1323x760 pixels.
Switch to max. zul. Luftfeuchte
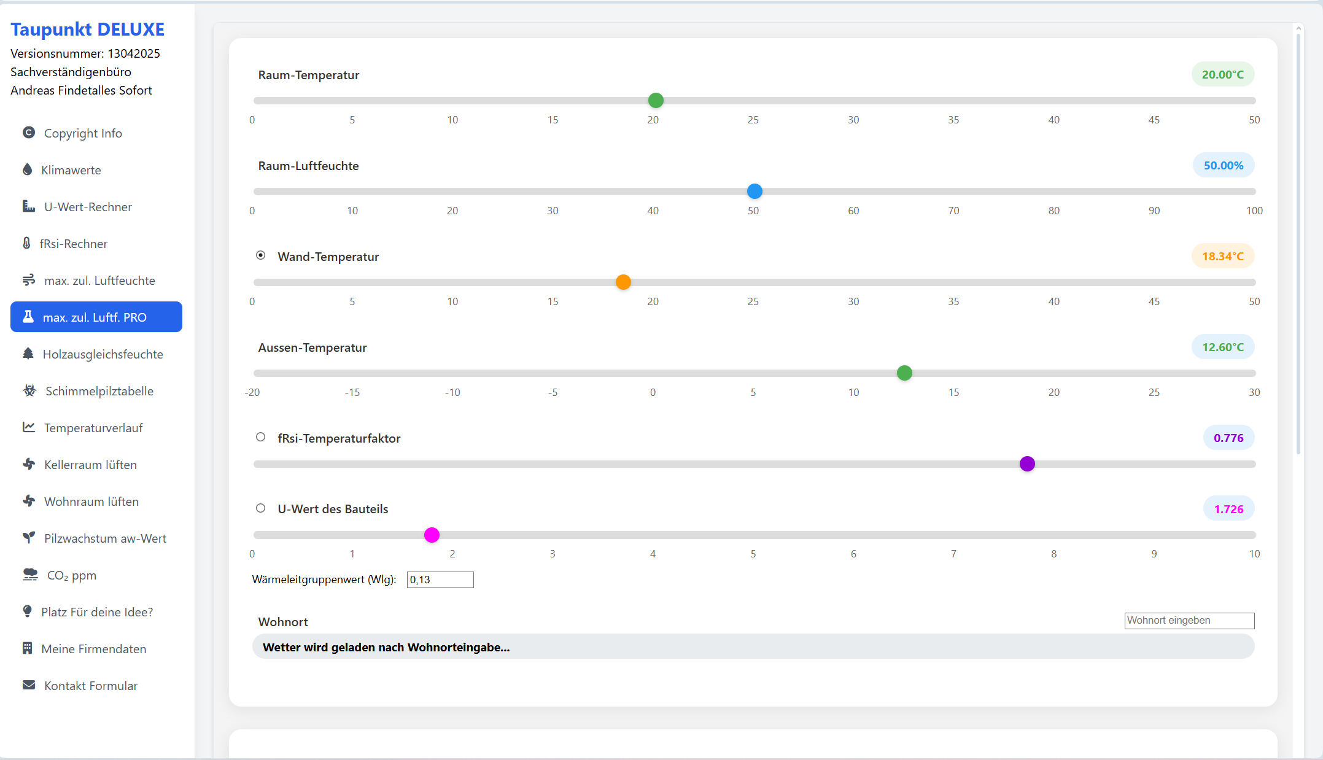(96, 281)
